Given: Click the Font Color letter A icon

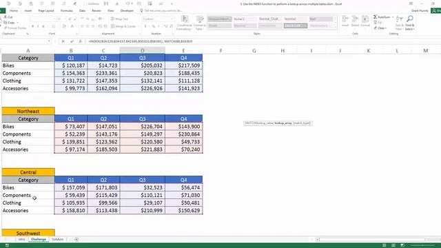Looking at the screenshot, I should click(72, 26).
